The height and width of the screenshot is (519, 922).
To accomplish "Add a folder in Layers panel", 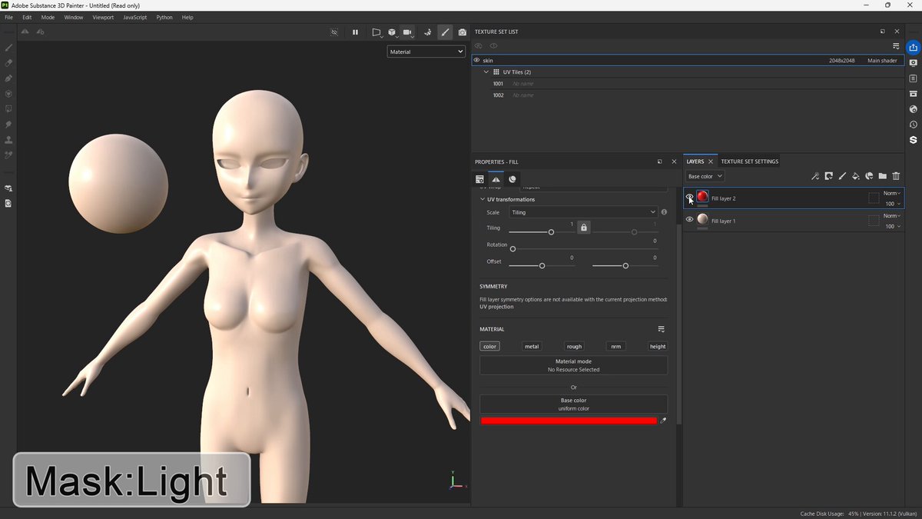I will (882, 176).
